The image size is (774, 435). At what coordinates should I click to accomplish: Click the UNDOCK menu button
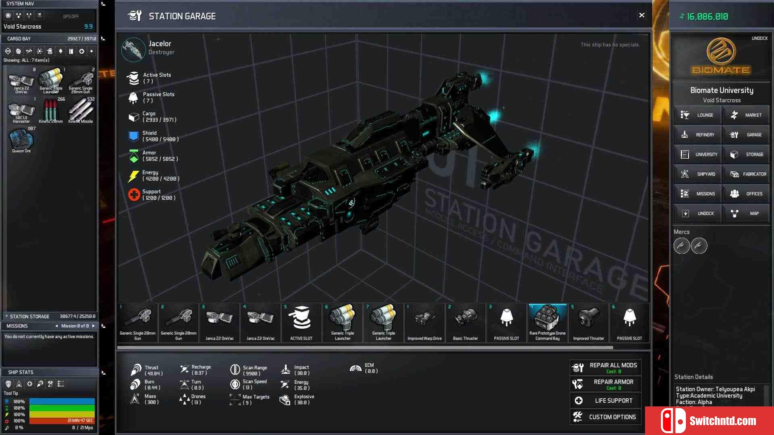pos(697,213)
